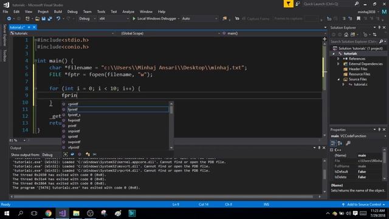The width and height of the screenshot is (389, 219).
Task: Open Windows Start menu
Action: 7,214
